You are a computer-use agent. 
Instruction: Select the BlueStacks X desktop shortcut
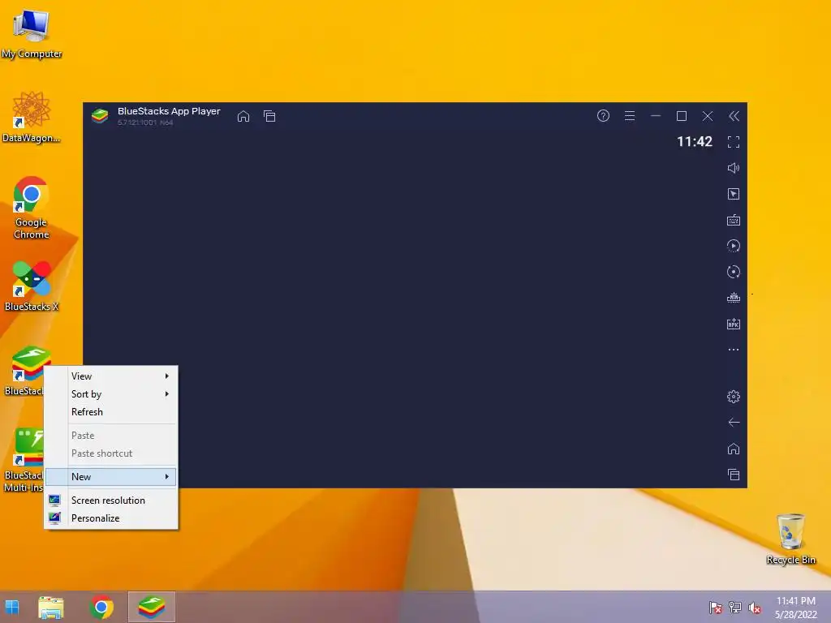coord(32,286)
